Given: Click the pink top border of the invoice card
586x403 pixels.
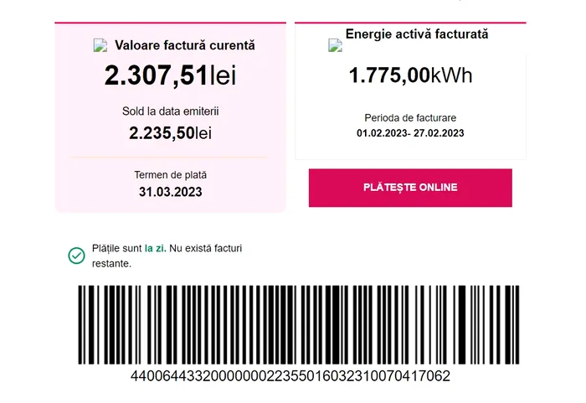Looking at the screenshot, I should (x=171, y=23).
